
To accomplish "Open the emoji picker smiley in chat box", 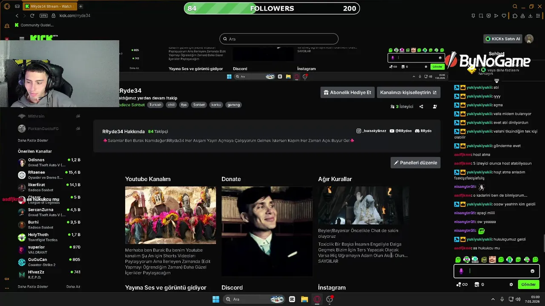I will (532, 271).
